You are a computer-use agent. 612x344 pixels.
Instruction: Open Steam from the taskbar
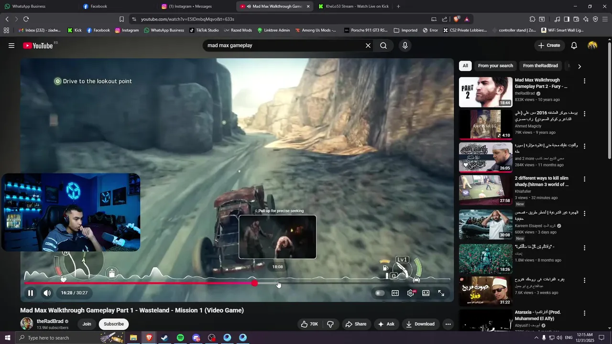point(164,338)
